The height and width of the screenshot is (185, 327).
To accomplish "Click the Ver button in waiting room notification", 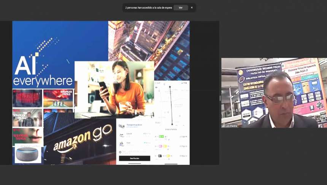I will [x=181, y=8].
